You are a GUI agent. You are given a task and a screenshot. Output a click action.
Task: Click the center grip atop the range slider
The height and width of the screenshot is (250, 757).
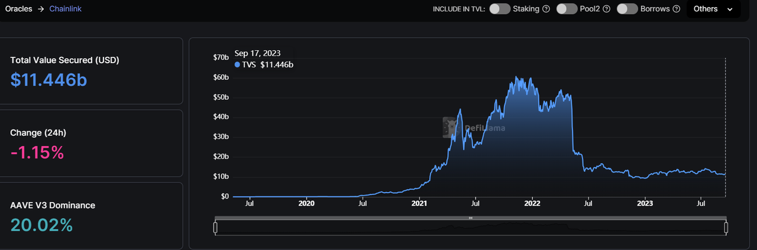click(471, 218)
